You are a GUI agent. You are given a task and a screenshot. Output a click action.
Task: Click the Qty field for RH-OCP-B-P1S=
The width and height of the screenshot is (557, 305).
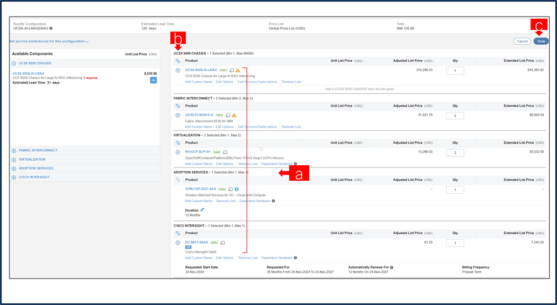[x=455, y=152]
